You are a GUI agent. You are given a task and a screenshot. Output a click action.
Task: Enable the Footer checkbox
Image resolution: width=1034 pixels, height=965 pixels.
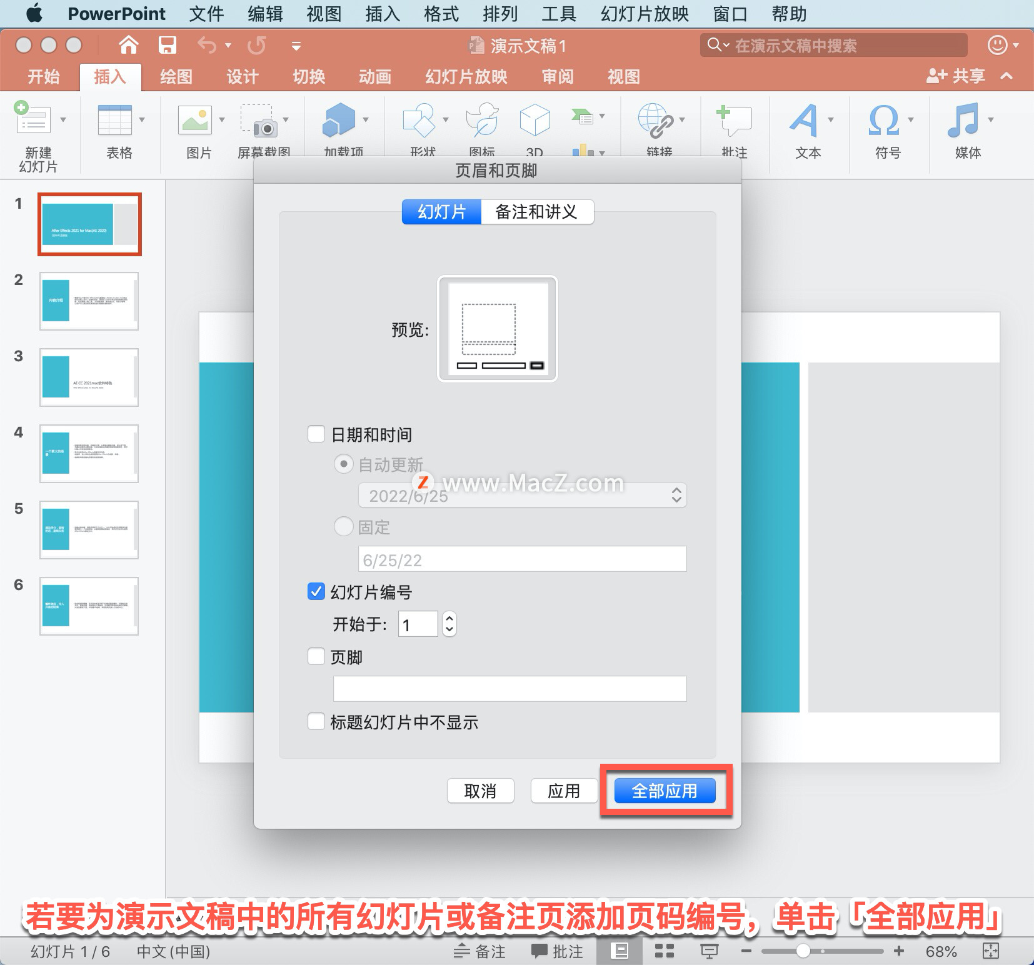pos(316,656)
